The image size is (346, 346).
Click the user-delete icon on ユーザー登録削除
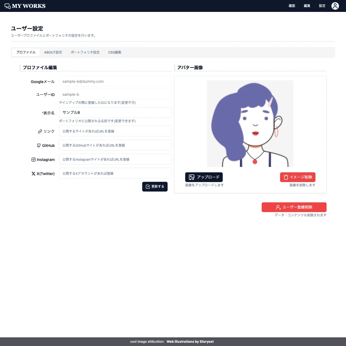click(x=278, y=207)
